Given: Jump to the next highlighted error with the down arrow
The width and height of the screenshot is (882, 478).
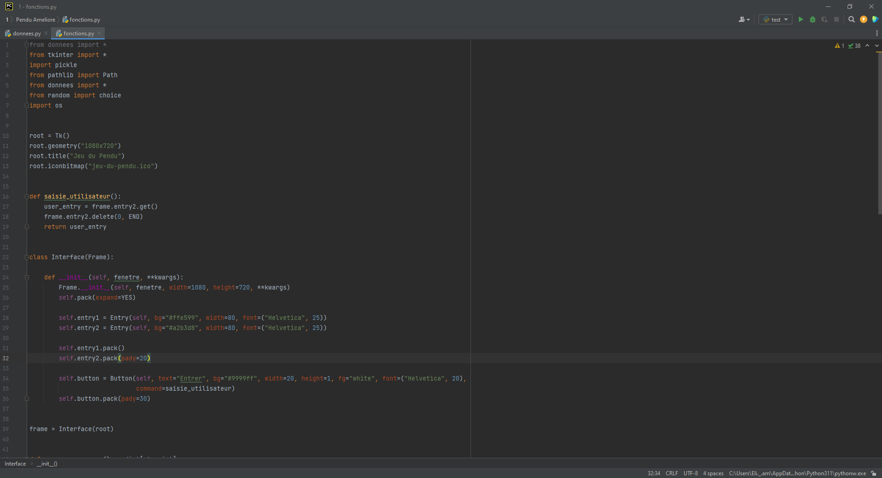Looking at the screenshot, I should [x=876, y=46].
